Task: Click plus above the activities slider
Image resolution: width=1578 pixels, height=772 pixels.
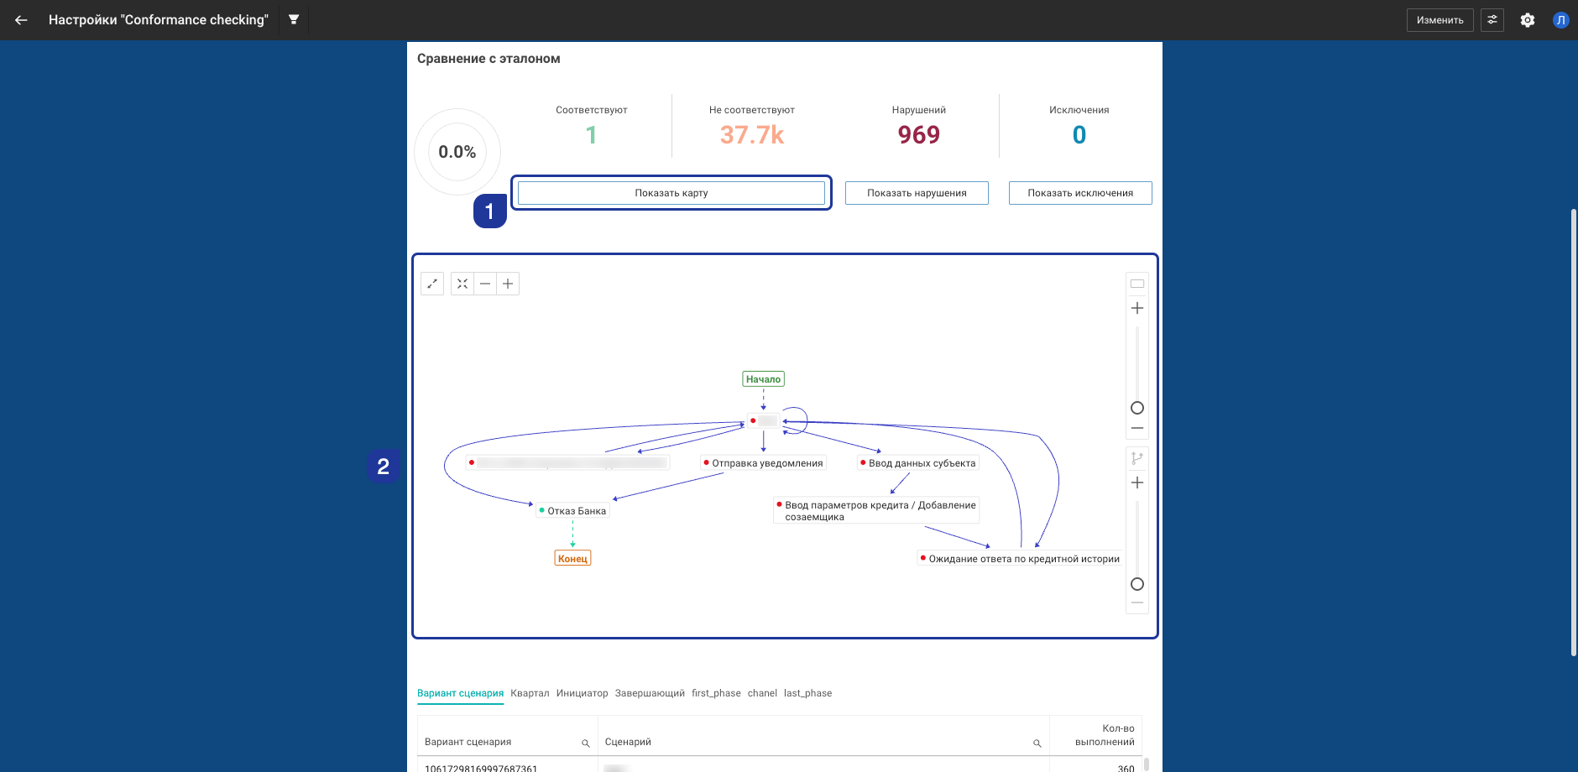Action: pyautogui.click(x=1137, y=308)
